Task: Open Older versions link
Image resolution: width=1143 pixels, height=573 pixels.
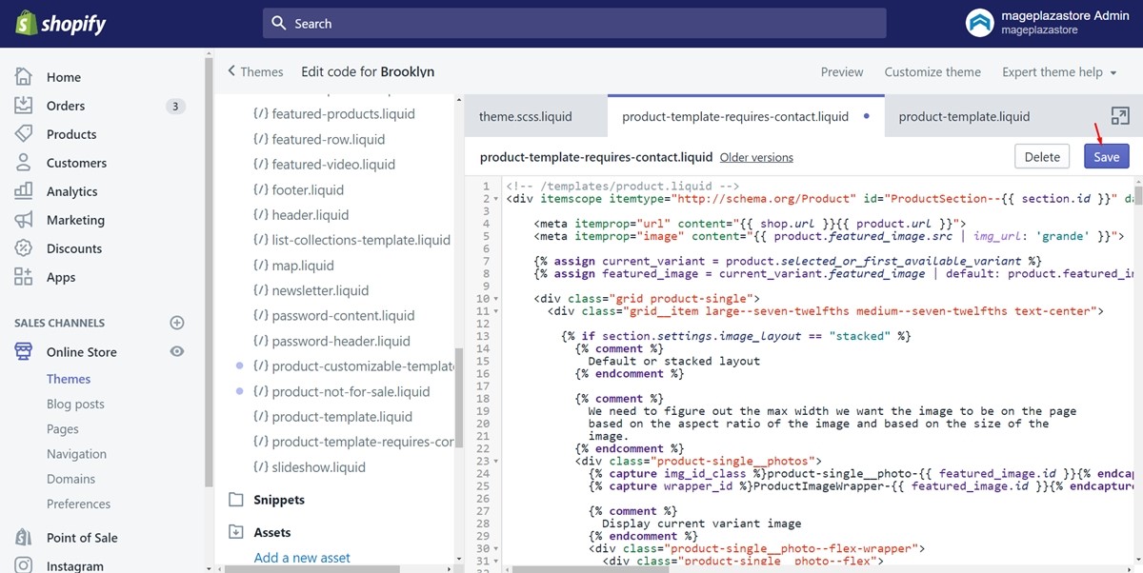Action: (756, 157)
